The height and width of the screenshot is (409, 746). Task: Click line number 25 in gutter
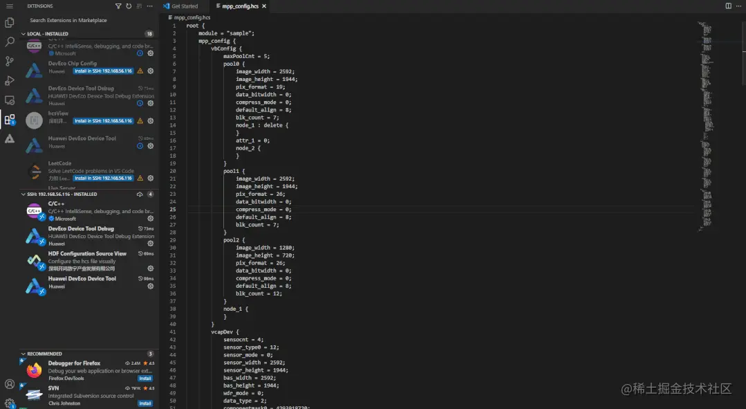[x=173, y=210]
